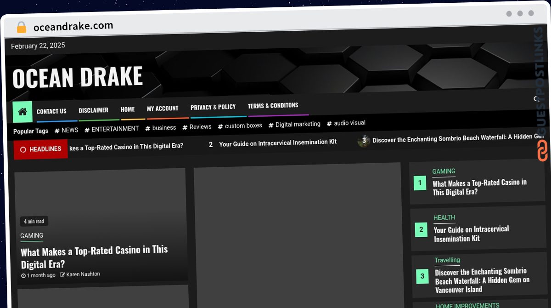
Task: Click the number 2 badge in sidebar
Action: (x=421, y=230)
